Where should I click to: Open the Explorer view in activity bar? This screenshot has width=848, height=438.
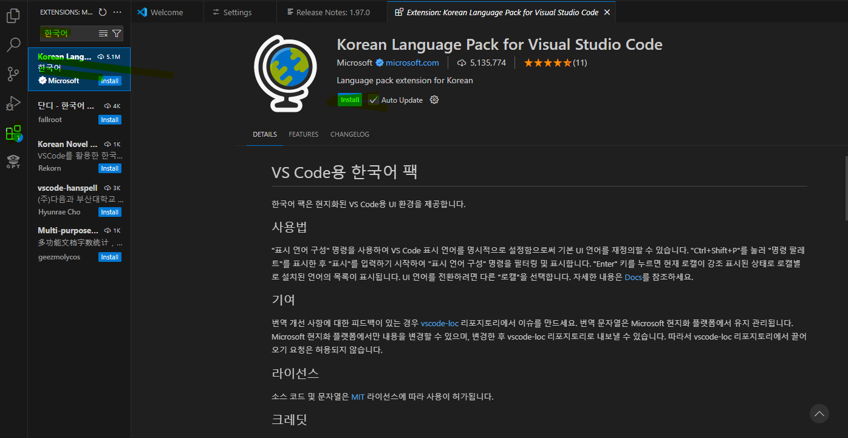click(x=13, y=16)
